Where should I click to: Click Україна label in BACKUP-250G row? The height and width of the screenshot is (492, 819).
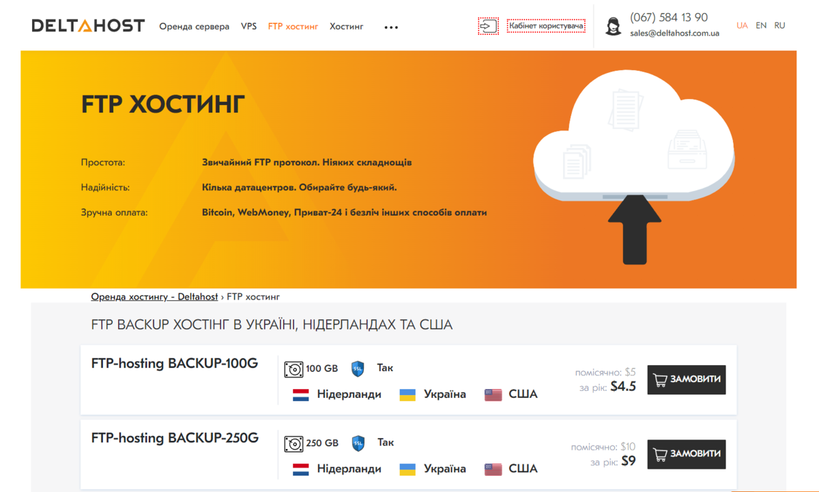click(x=445, y=469)
